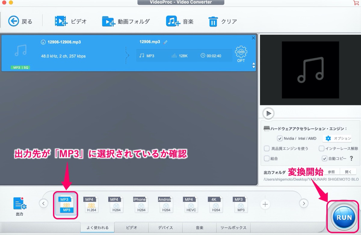The height and width of the screenshot is (235, 361).
Task: Clear the file list with クリア
Action: (223, 21)
